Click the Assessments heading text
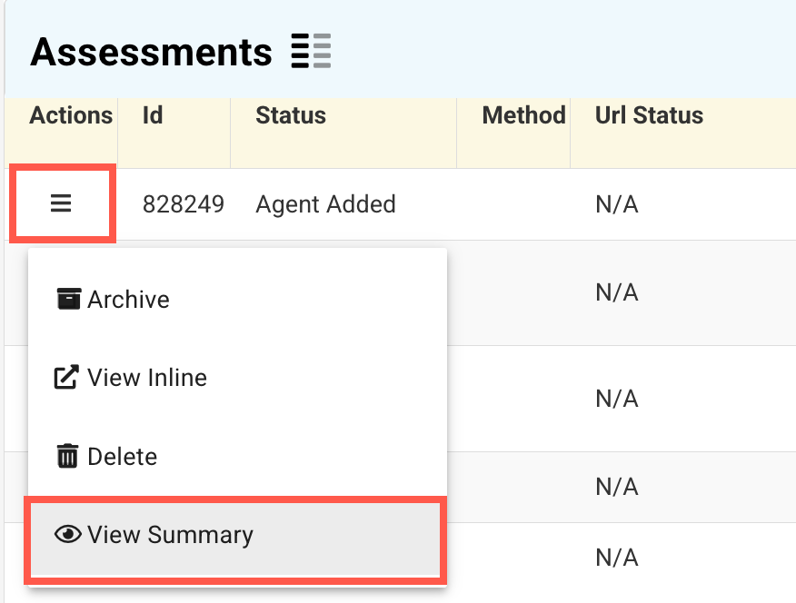 click(x=151, y=53)
